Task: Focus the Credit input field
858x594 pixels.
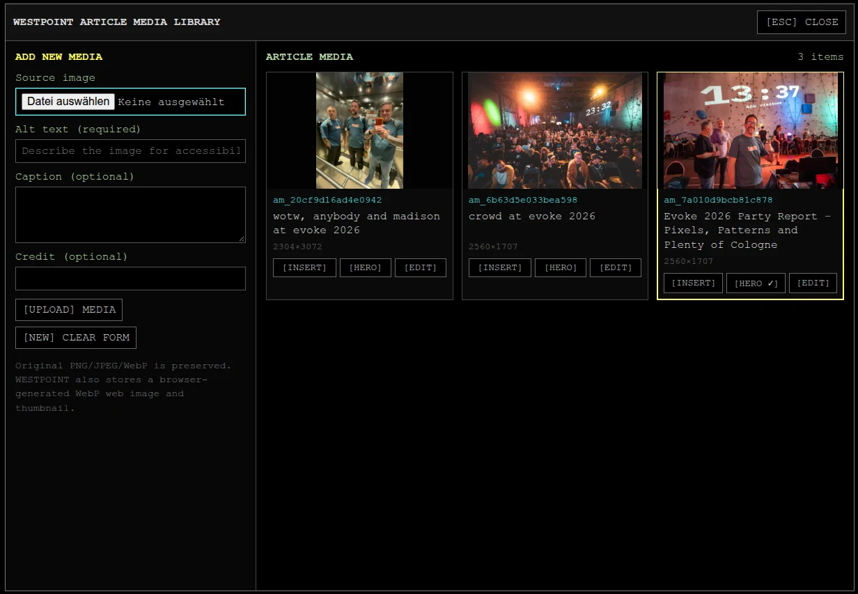Action: pyautogui.click(x=130, y=279)
